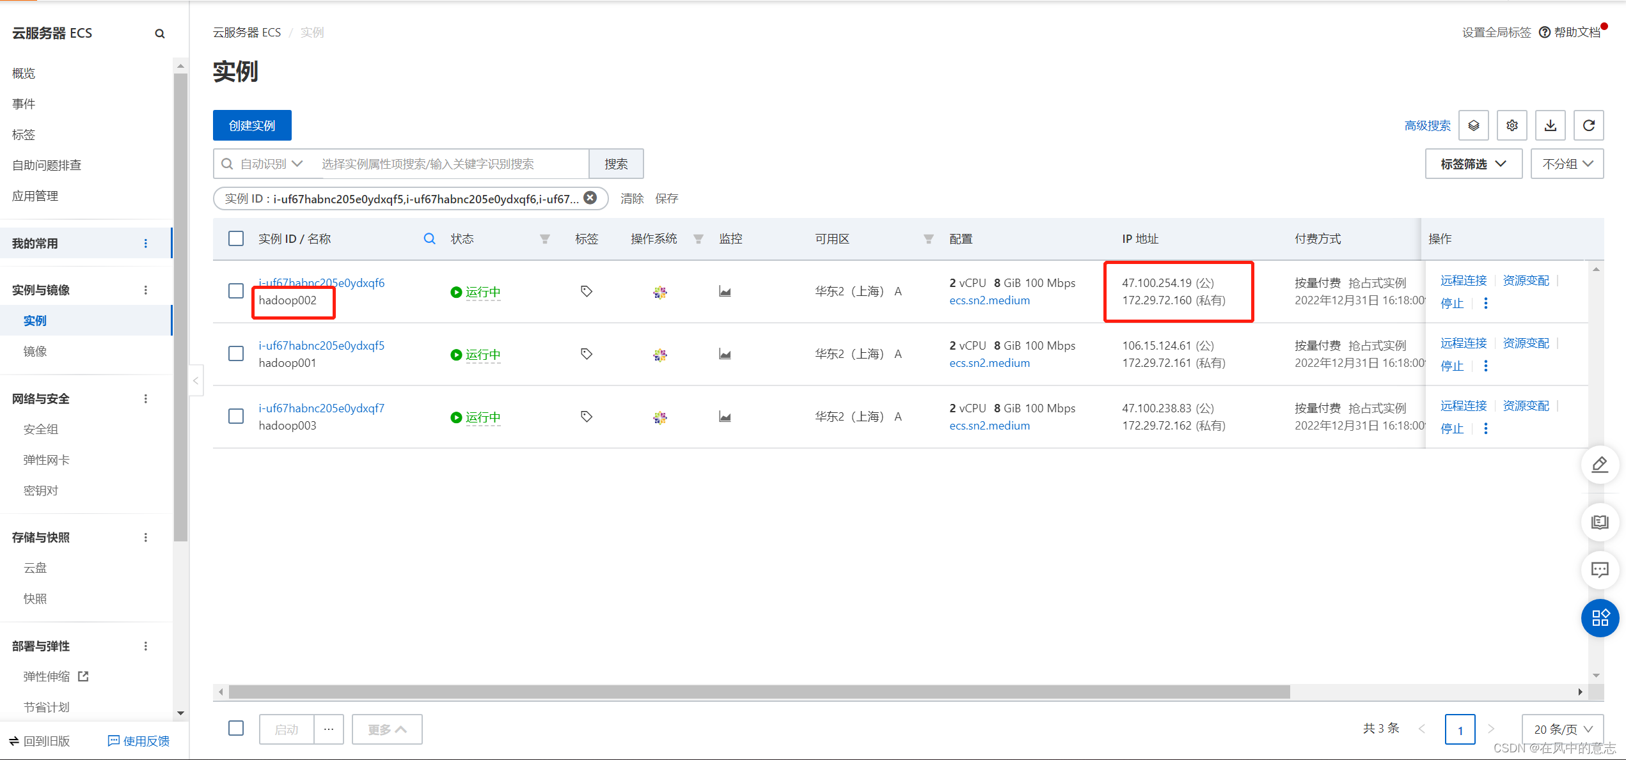Screen dimensions: 1626x760
Task: Remove the instance ID filter tag
Action: 590,198
